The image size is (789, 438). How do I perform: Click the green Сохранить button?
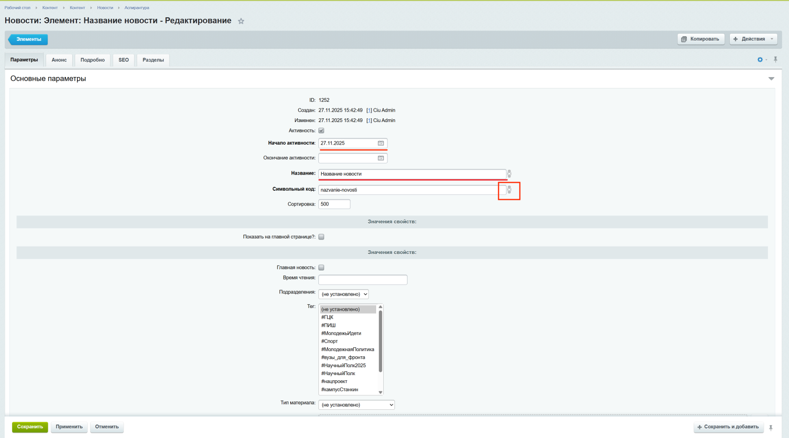coord(30,427)
